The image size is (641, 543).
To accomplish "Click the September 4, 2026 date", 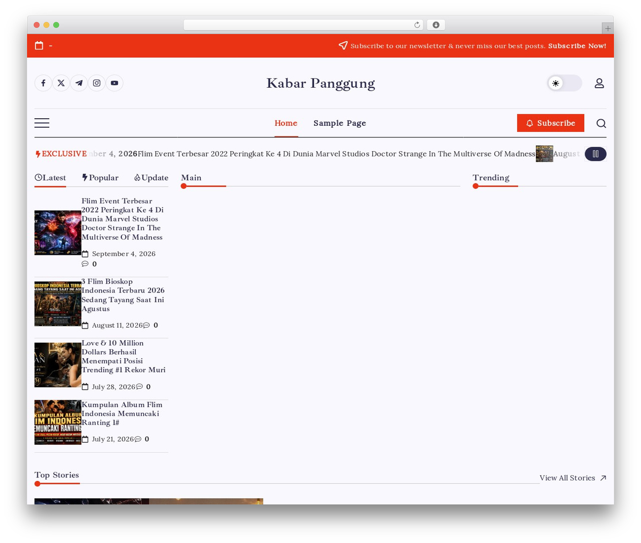I will point(124,254).
